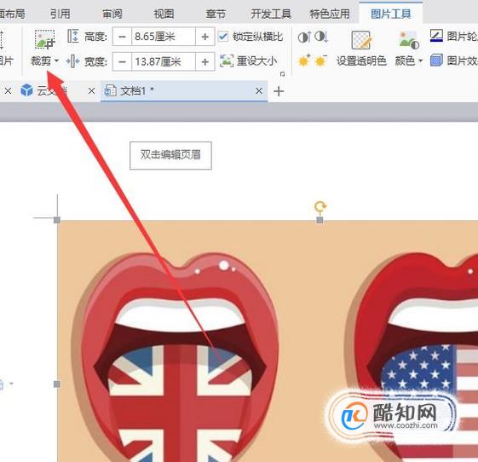Decrease image brightness sun icon
This screenshot has height=462, width=478.
pos(320,61)
